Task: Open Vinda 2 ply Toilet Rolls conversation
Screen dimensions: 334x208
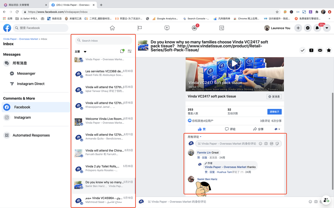Action: (x=104, y=168)
